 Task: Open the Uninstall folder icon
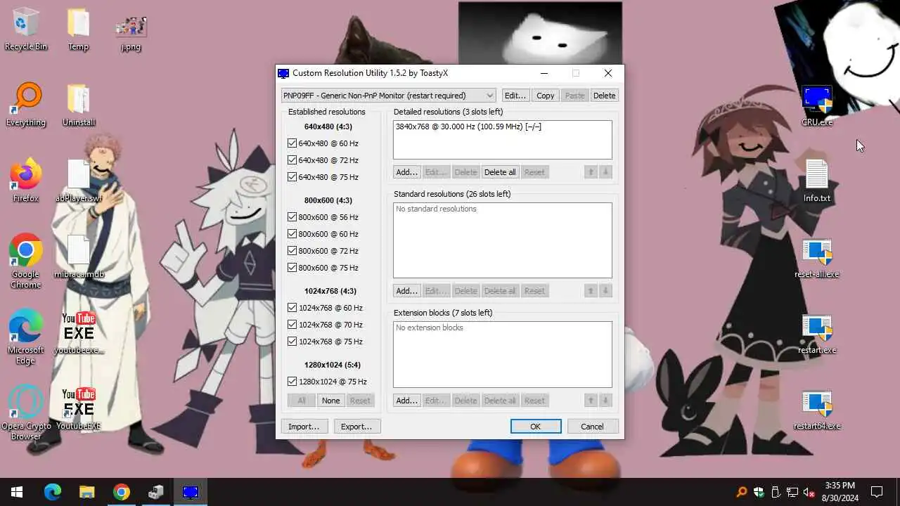(x=78, y=105)
